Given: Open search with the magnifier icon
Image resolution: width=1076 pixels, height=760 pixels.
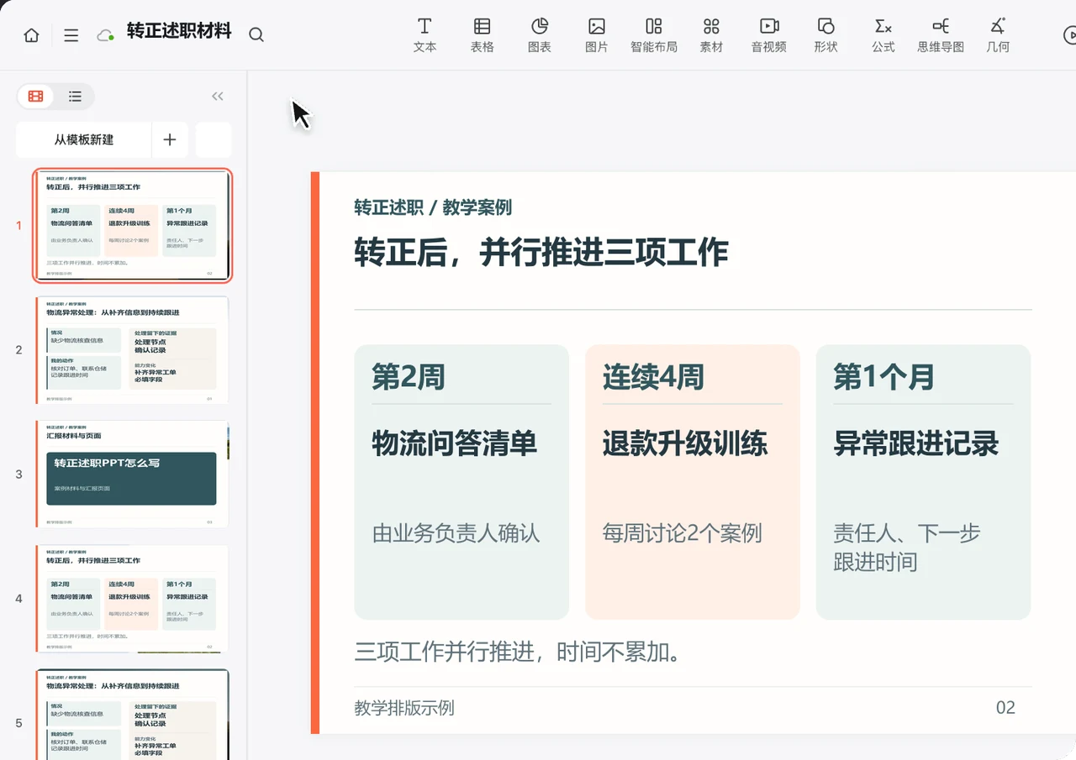Looking at the screenshot, I should (x=256, y=35).
